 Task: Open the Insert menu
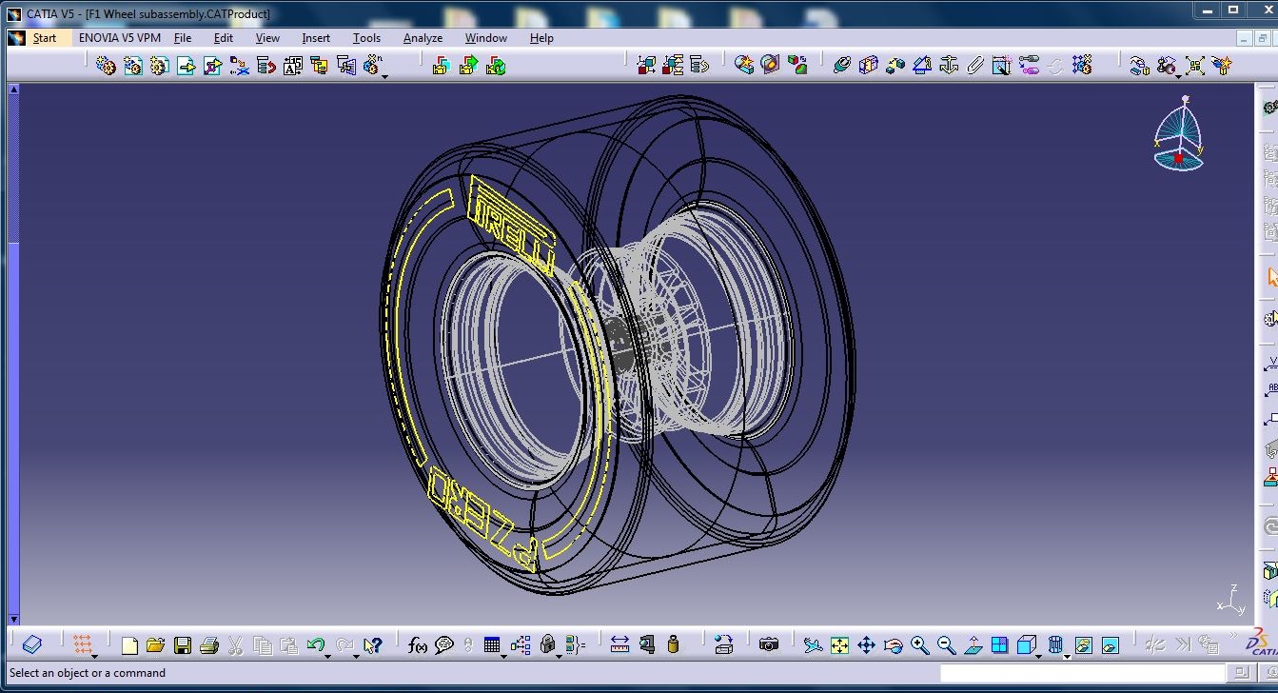(316, 38)
